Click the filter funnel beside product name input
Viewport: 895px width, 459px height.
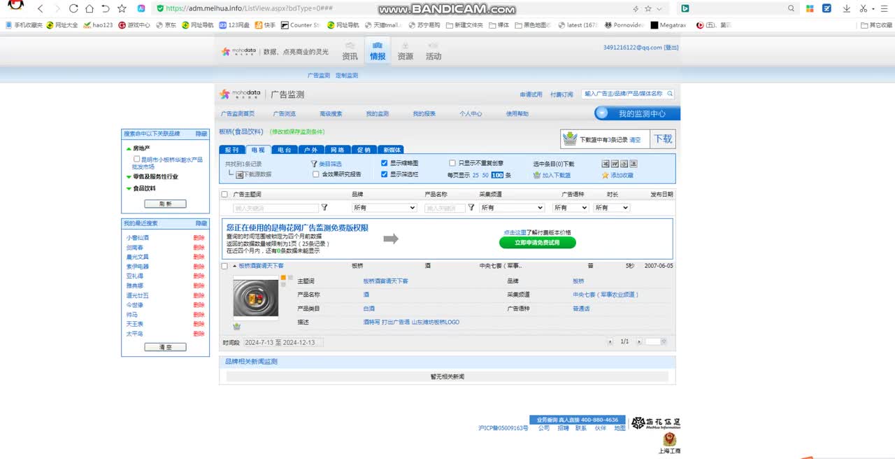(x=471, y=208)
